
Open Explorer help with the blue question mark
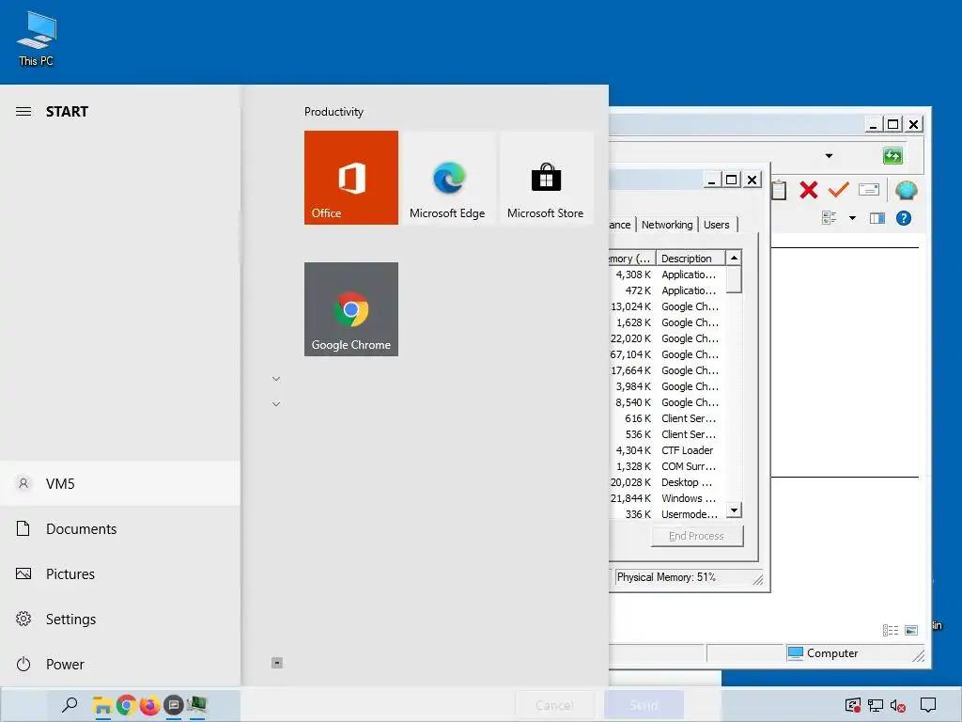click(x=903, y=218)
